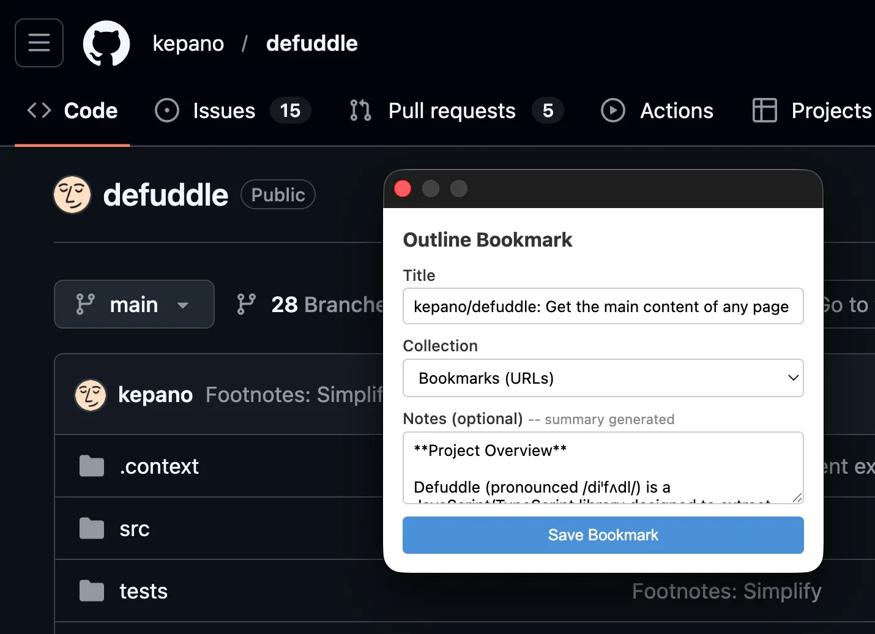Click inside the bookmark Title field
Image resolution: width=875 pixels, height=634 pixels.
(x=603, y=306)
